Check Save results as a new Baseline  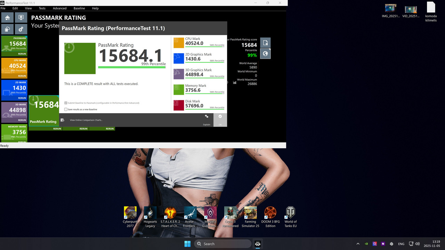coord(66,109)
